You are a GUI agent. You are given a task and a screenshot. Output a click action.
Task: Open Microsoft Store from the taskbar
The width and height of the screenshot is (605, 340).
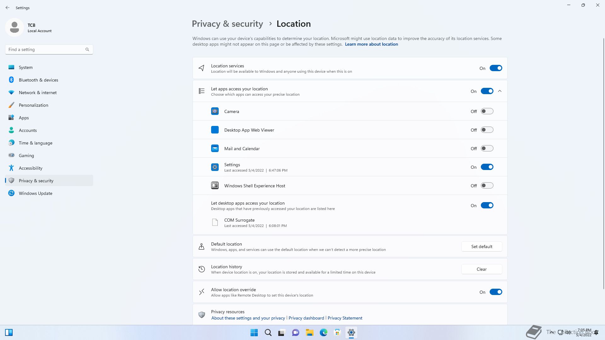pos(337,332)
